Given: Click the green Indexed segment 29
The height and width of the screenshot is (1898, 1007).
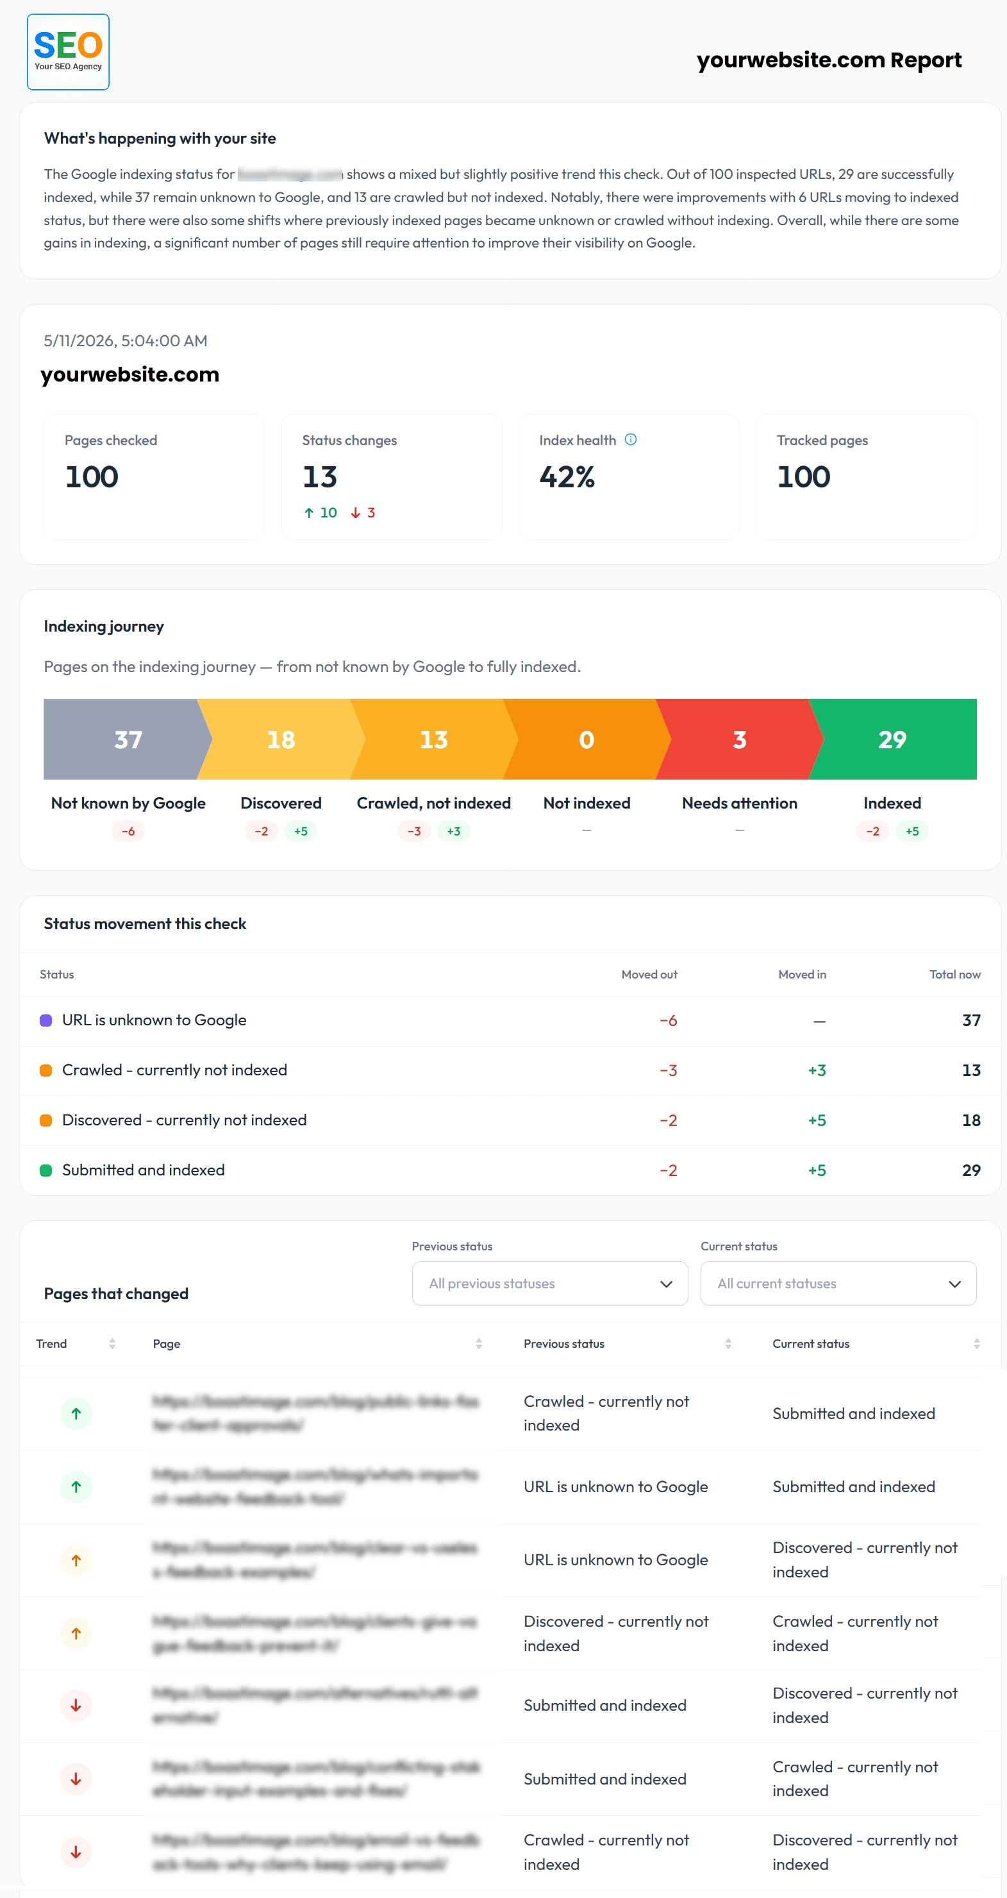Looking at the screenshot, I should 892,739.
